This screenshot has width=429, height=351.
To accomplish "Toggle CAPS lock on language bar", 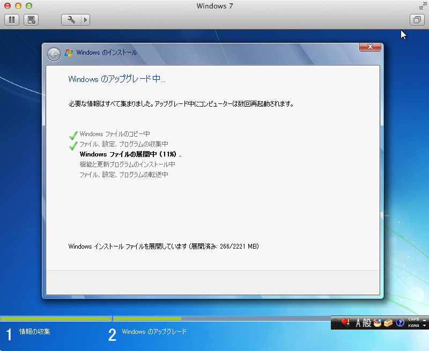I will 413,319.
